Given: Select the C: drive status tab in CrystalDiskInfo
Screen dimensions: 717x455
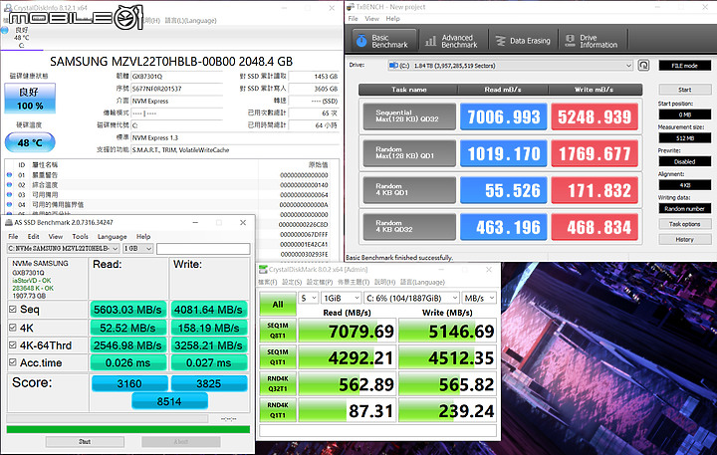Looking at the screenshot, I should [x=22, y=37].
